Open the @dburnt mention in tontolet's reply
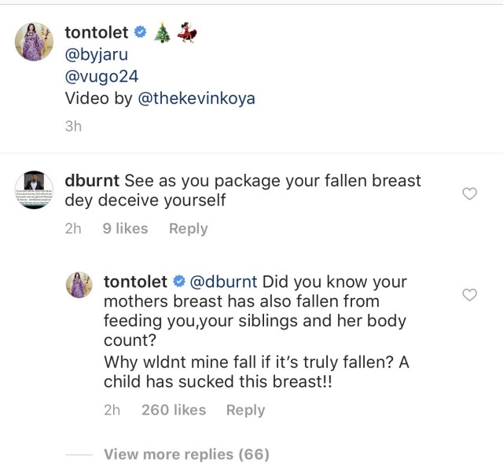The image size is (503, 475). [223, 282]
